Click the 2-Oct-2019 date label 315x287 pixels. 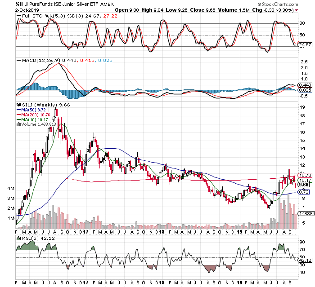(27, 10)
